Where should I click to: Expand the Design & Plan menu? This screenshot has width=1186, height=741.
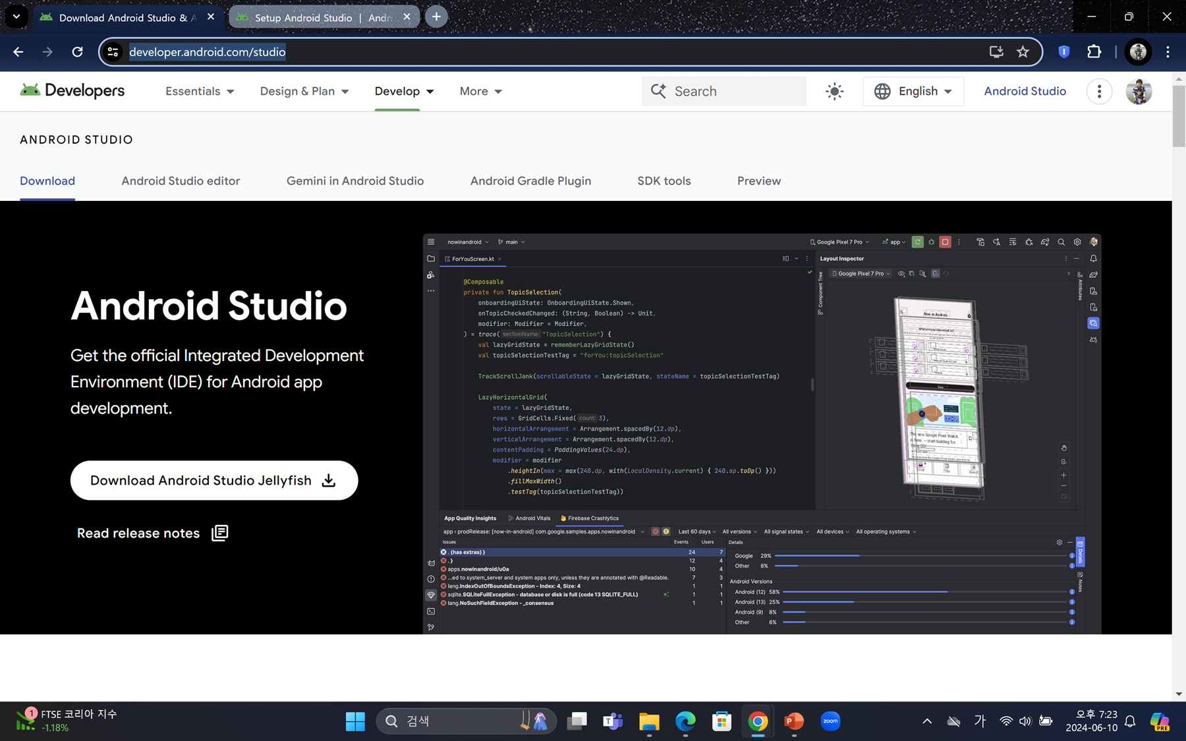pyautogui.click(x=304, y=92)
